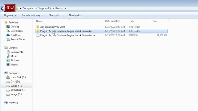Open the Documents library
198x111 pixels.
(x=17, y=52)
